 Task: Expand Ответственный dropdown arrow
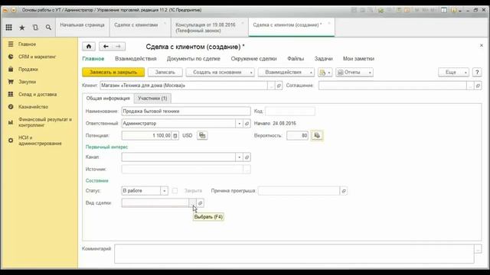240,124
